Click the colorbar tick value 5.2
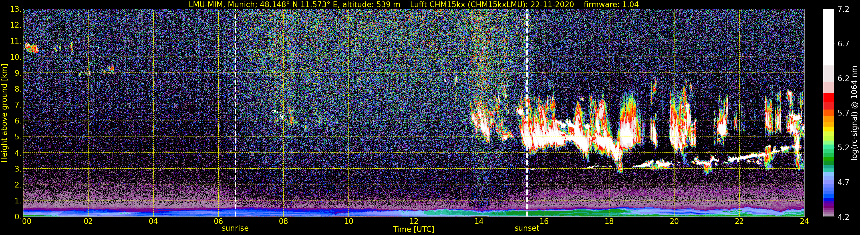The width and height of the screenshot is (860, 235). [843, 148]
